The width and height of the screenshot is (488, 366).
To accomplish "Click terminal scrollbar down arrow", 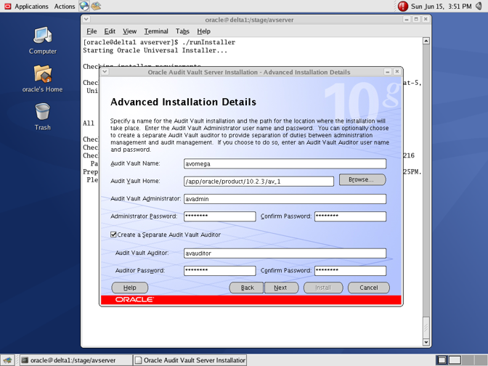I will coord(426,342).
